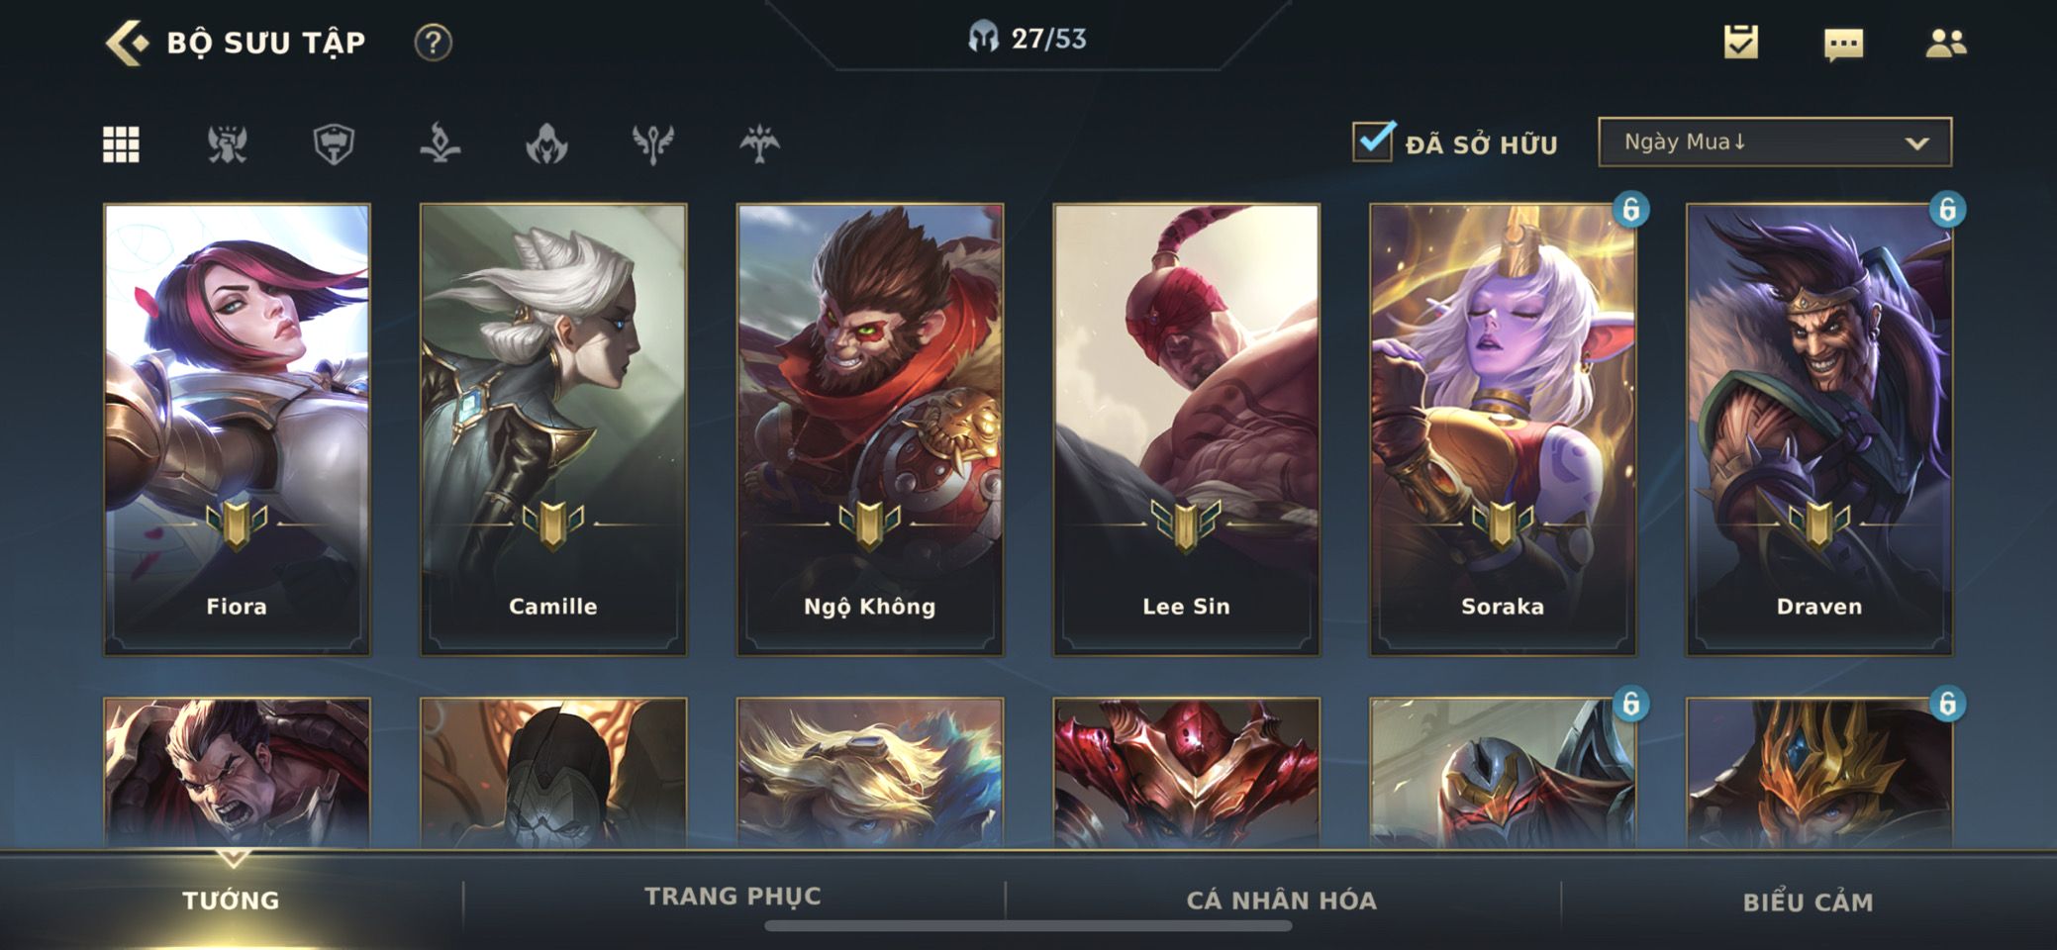Filter by the support wings icon
Image resolution: width=2057 pixels, height=950 pixels.
[653, 144]
